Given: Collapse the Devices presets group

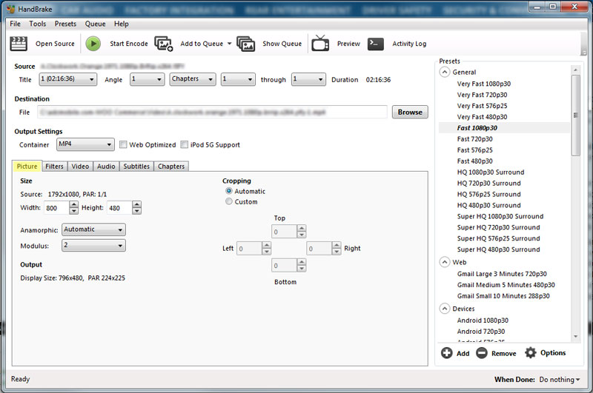Looking at the screenshot, I should [445, 309].
